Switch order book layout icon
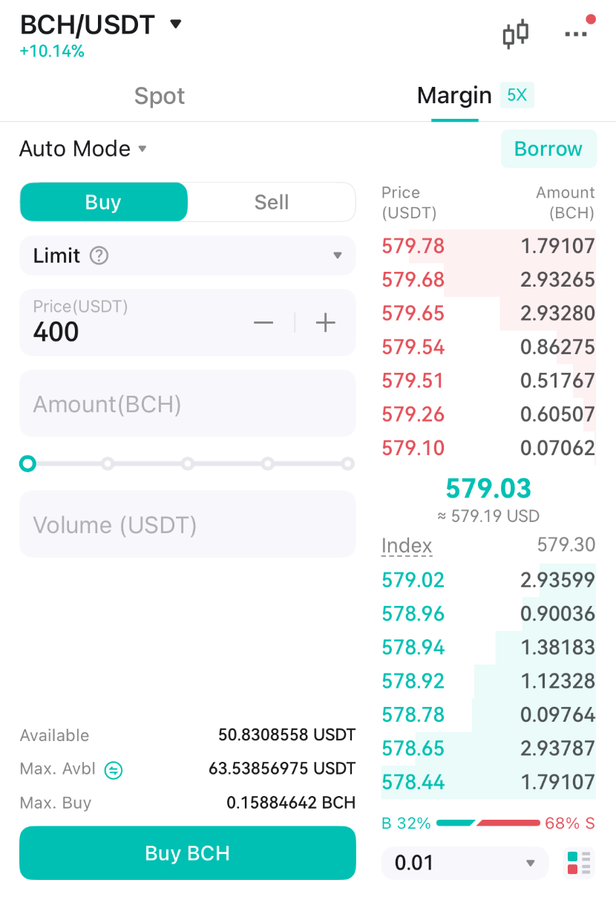616x897 pixels. click(x=579, y=863)
